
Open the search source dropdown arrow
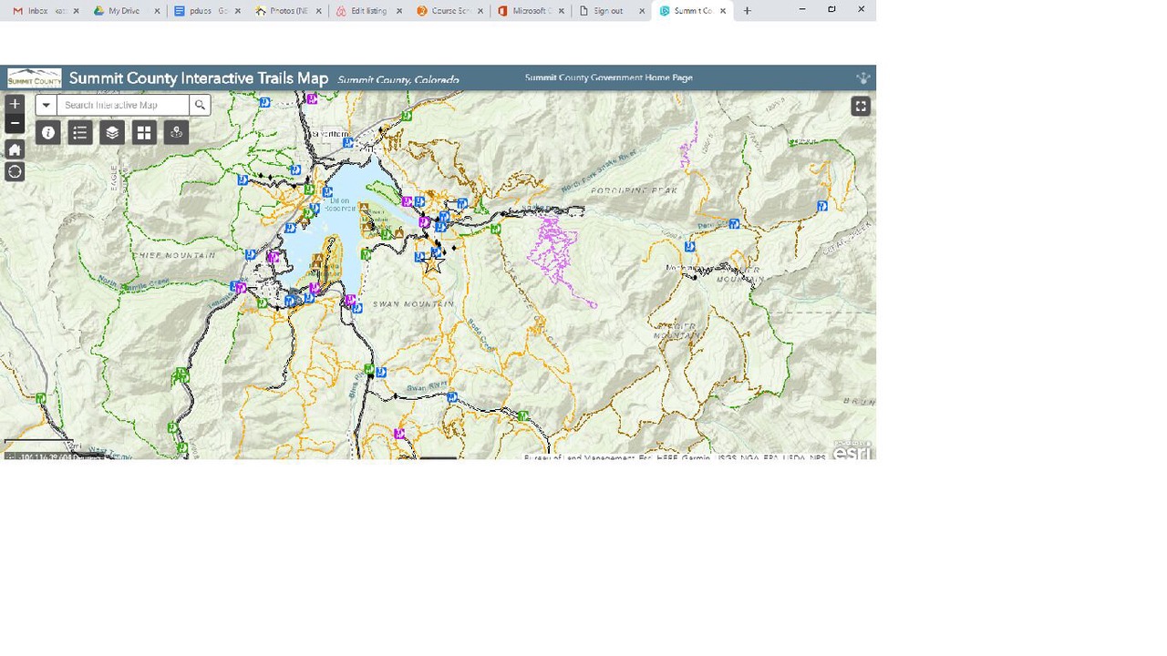click(x=46, y=105)
